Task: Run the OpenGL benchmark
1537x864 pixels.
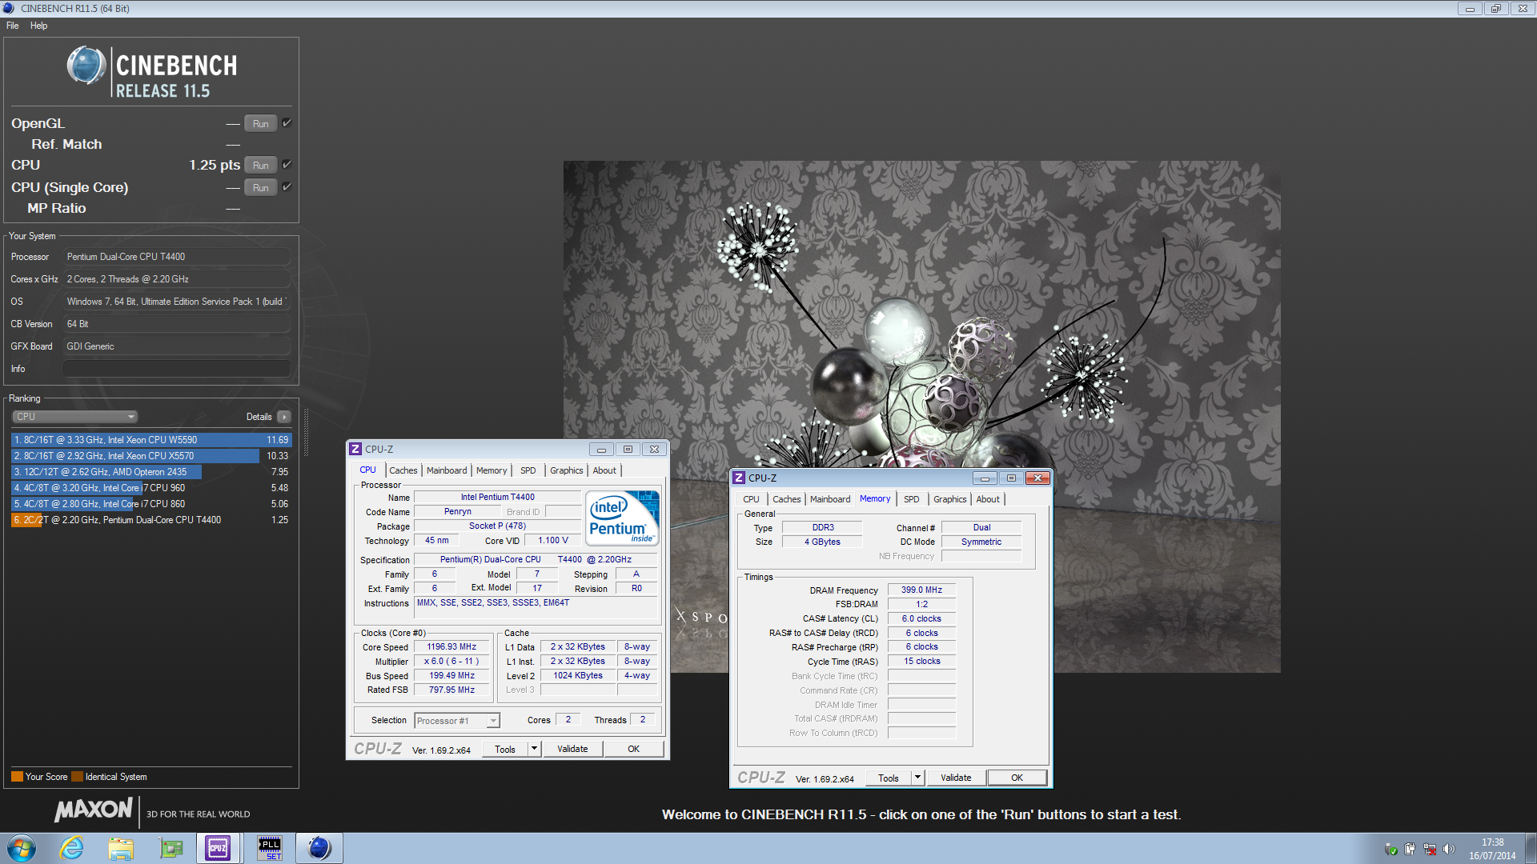Action: (261, 123)
